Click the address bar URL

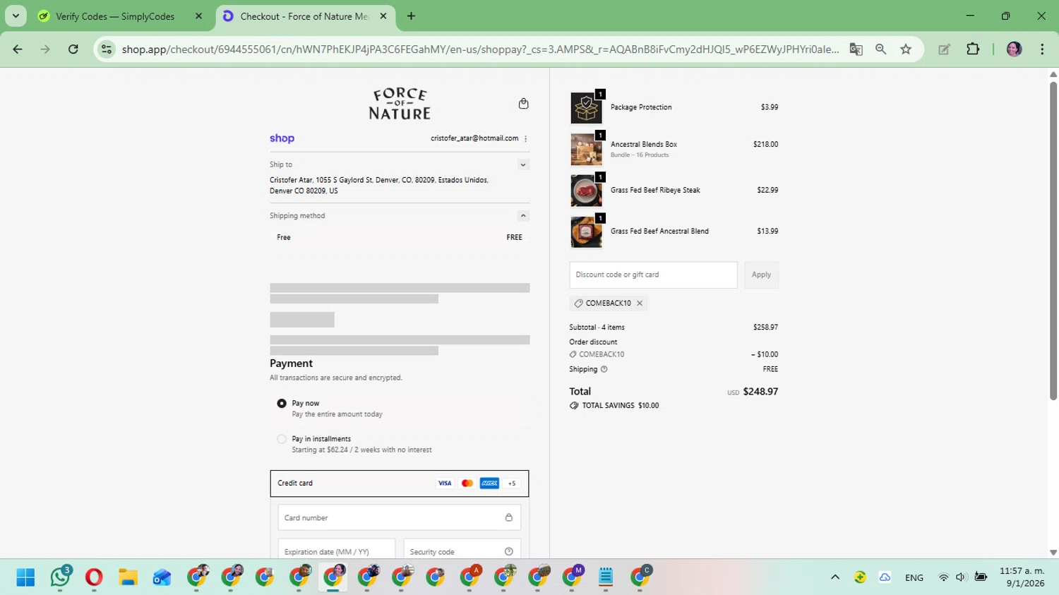click(x=480, y=49)
